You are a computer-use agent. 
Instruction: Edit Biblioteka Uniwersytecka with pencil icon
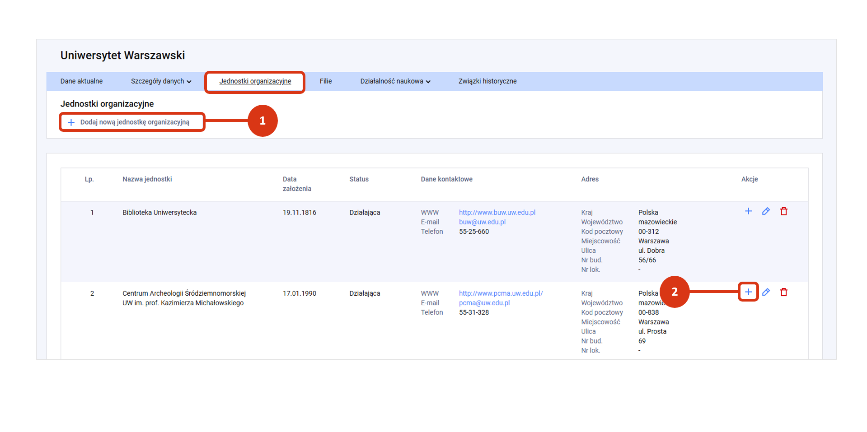(766, 211)
